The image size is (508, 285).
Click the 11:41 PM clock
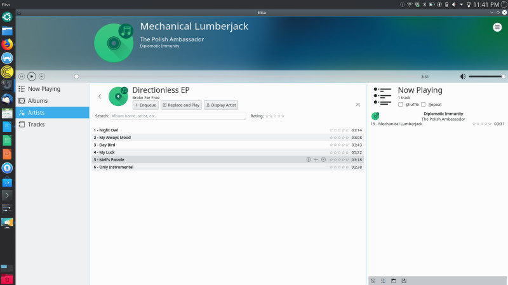pos(486,4)
